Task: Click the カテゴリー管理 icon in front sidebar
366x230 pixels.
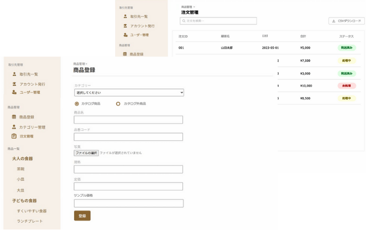Action: (14, 127)
